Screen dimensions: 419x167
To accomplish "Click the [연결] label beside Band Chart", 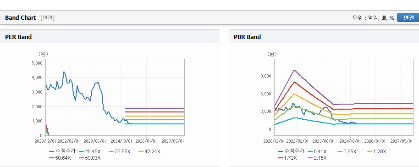I will [x=47, y=18].
